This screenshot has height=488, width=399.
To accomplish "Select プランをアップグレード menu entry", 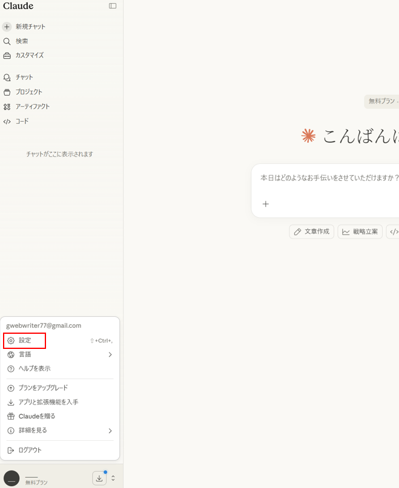I will pos(60,388).
